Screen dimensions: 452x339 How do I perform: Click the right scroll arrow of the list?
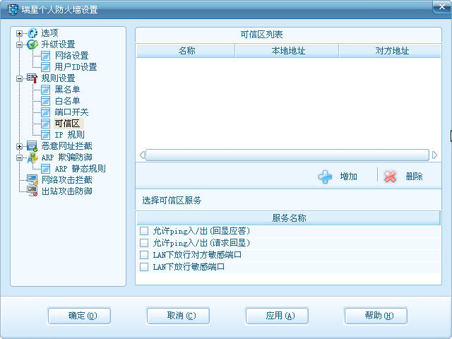point(435,155)
